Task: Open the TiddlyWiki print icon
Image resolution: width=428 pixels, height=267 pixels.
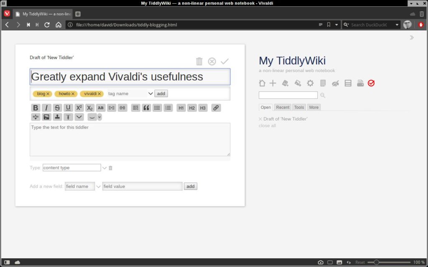Action: pyautogui.click(x=360, y=83)
